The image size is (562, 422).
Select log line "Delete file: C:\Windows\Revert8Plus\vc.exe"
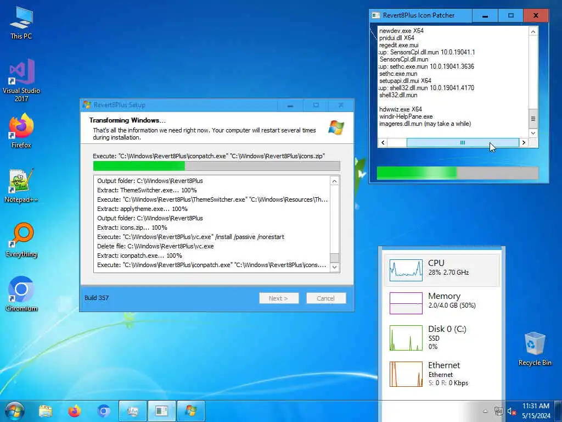(x=155, y=246)
